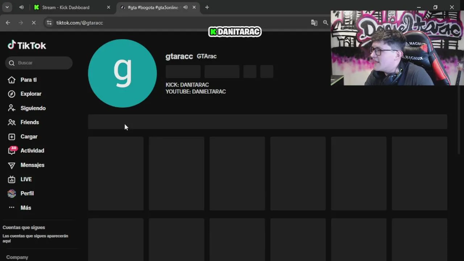Go to Para ti feed
The image size is (464, 261).
[28, 80]
